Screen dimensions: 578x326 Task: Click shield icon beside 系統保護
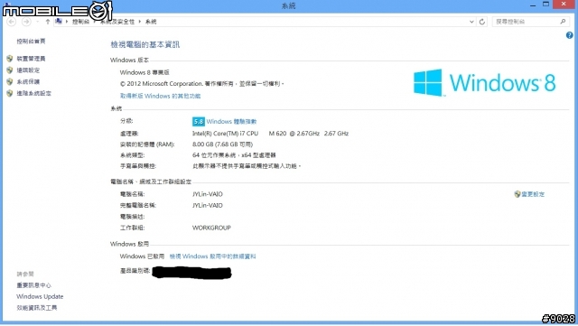[x=10, y=81]
